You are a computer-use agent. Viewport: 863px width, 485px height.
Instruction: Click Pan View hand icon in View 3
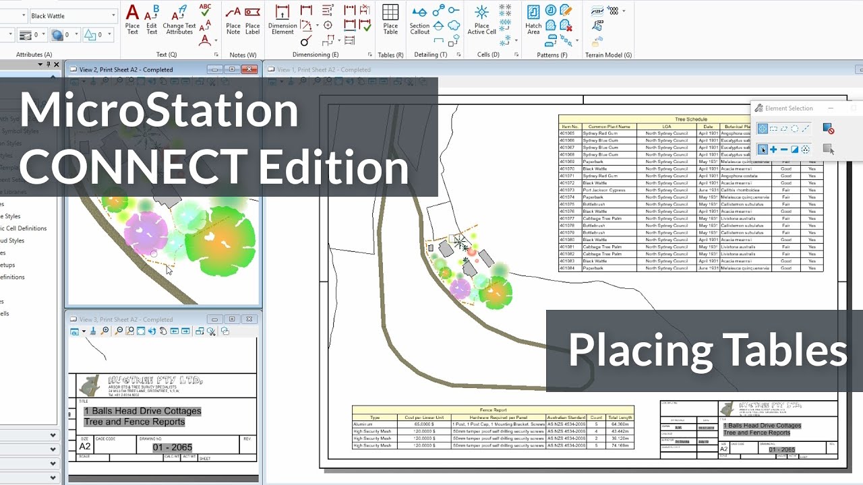tap(162, 331)
